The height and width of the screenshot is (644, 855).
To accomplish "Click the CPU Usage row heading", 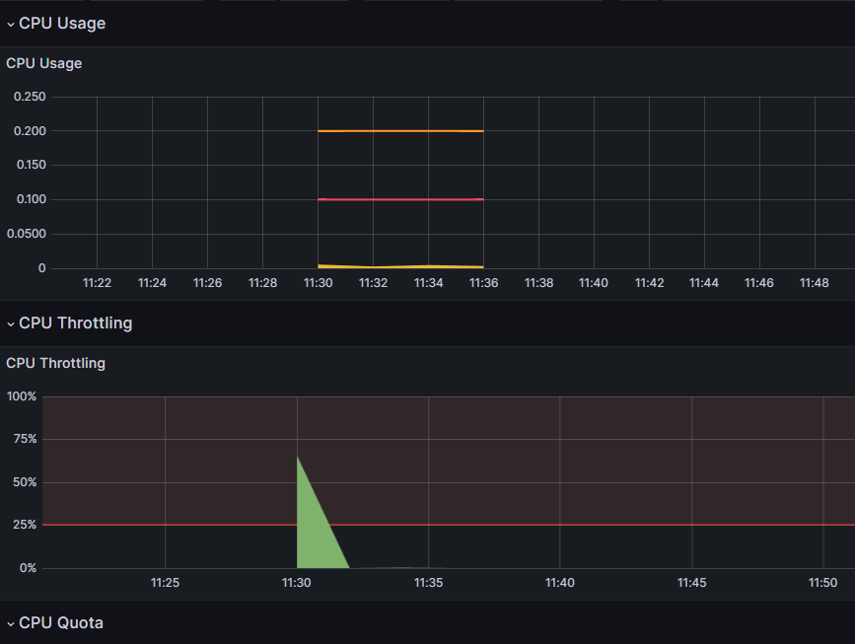I will point(62,24).
